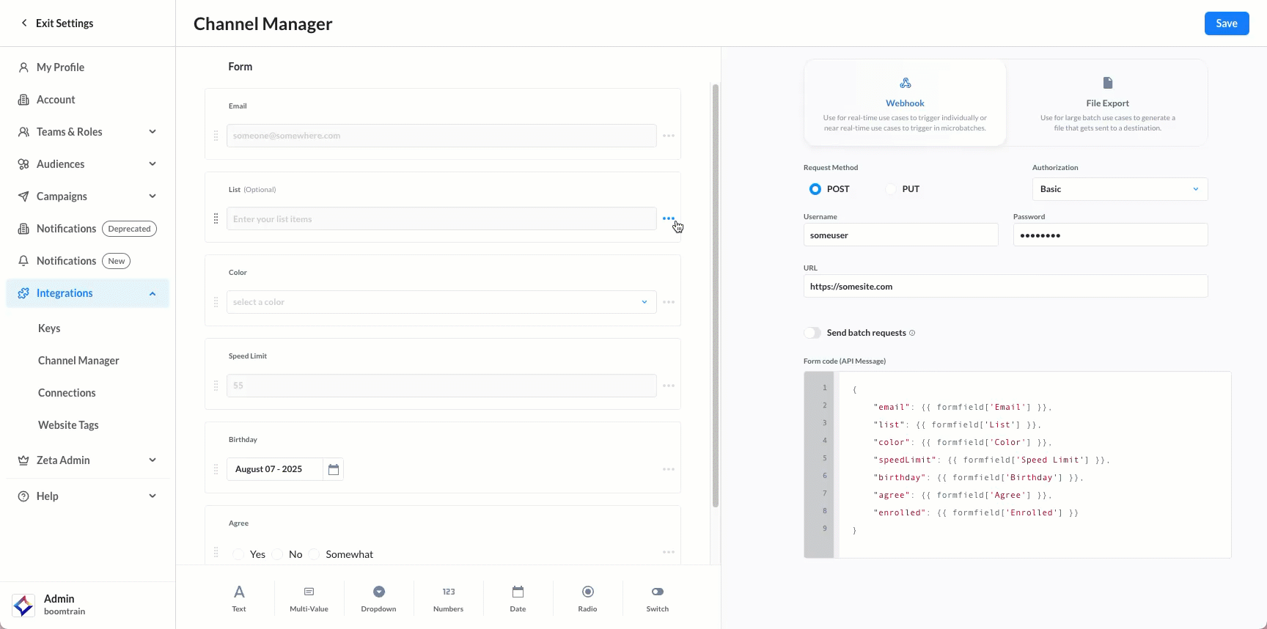Add a Date field to form
This screenshot has width=1267, height=629.
[x=518, y=598]
